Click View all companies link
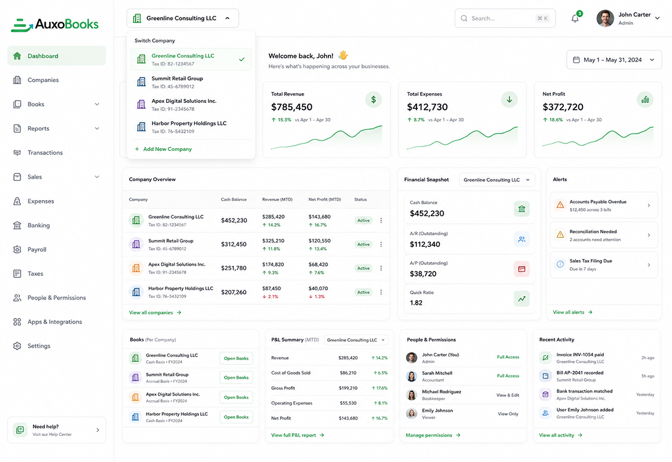The height and width of the screenshot is (462, 672). (x=155, y=313)
